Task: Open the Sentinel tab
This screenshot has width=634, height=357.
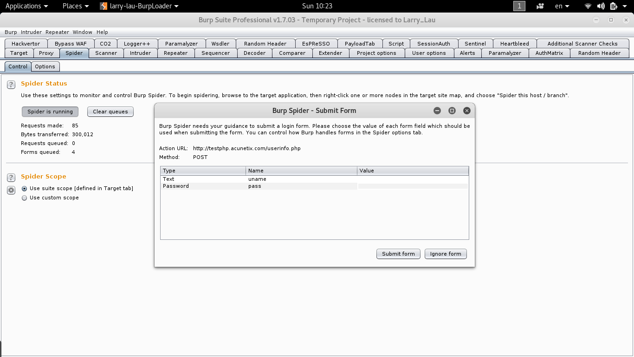Action: point(475,44)
